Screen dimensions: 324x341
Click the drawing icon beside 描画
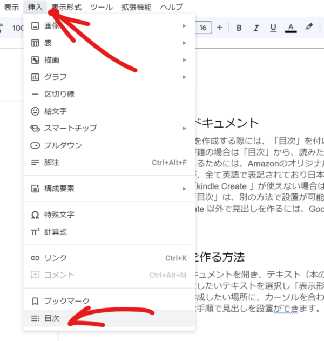pyautogui.click(x=35, y=60)
